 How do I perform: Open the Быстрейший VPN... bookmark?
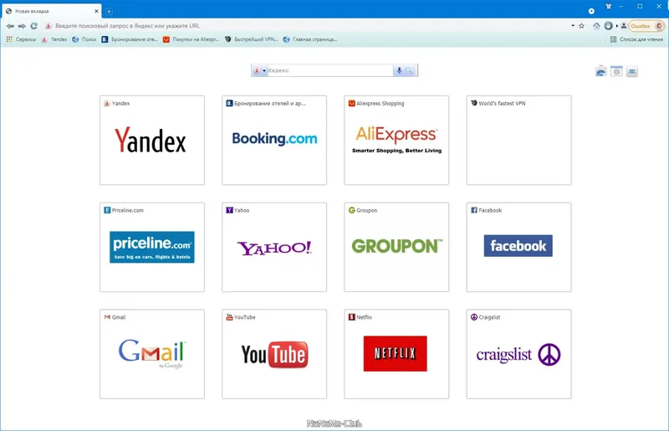click(252, 39)
